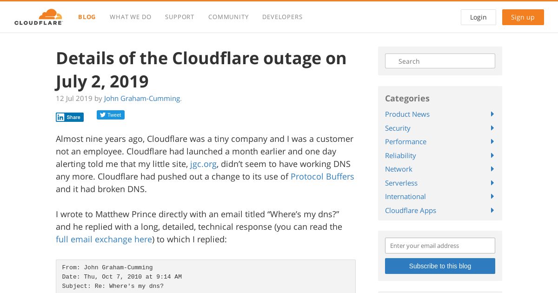This screenshot has height=293, width=558.
Task: Expand the Reliability category arrow
Action: (492, 155)
